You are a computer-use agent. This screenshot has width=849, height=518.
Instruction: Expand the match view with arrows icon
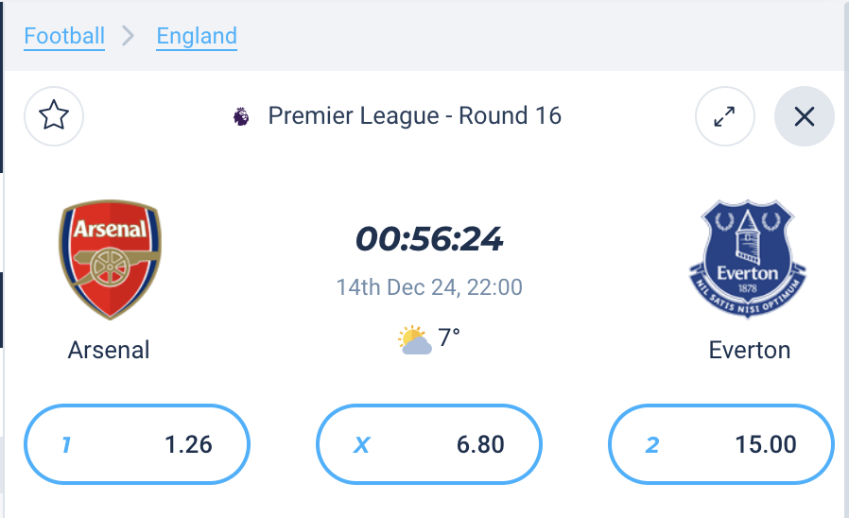coord(724,116)
